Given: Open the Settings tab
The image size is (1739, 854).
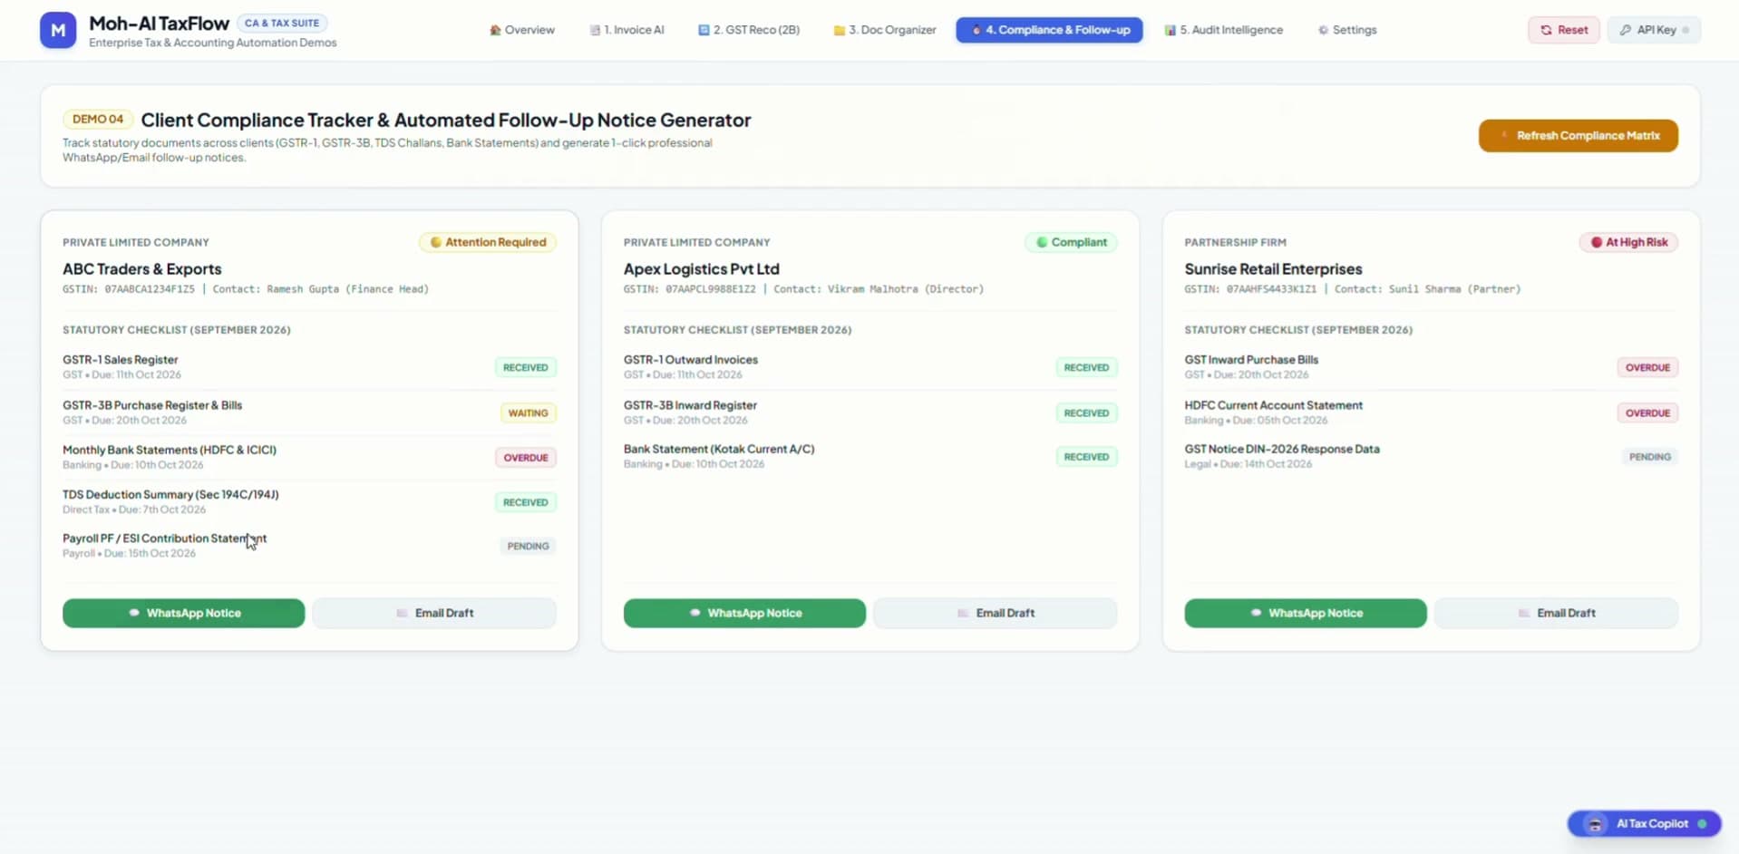Looking at the screenshot, I should [1347, 30].
